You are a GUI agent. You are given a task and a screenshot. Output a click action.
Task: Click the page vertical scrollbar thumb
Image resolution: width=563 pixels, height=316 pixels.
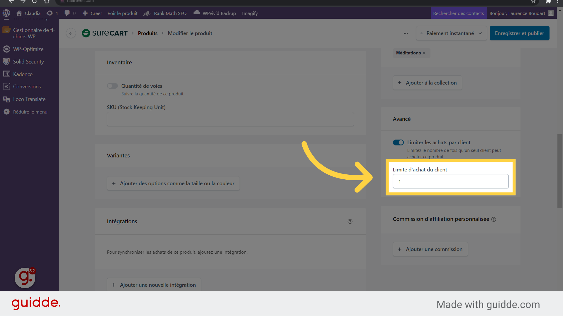[560, 171]
